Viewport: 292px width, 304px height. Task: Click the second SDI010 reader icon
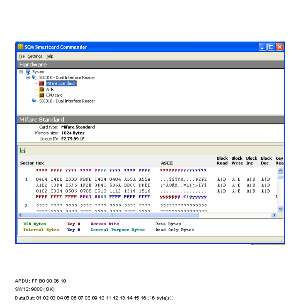pyautogui.click(x=34, y=101)
